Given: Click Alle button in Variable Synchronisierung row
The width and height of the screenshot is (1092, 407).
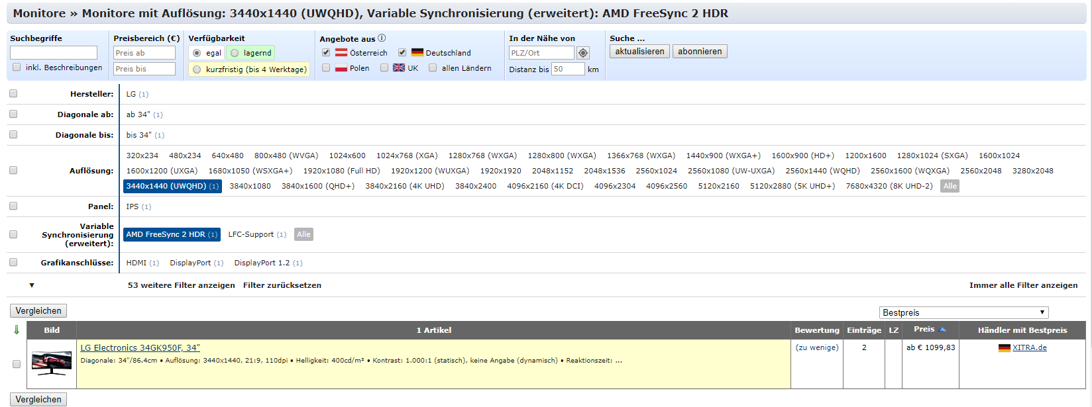Looking at the screenshot, I should click(303, 234).
